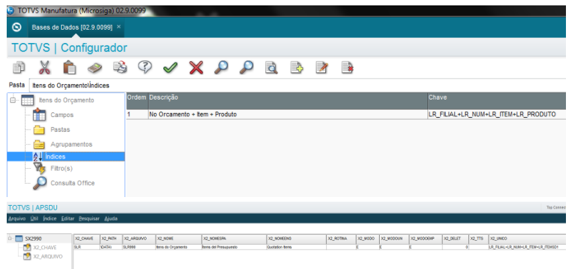
Task: Click the edit document pencil icon
Action: pyautogui.click(x=322, y=68)
